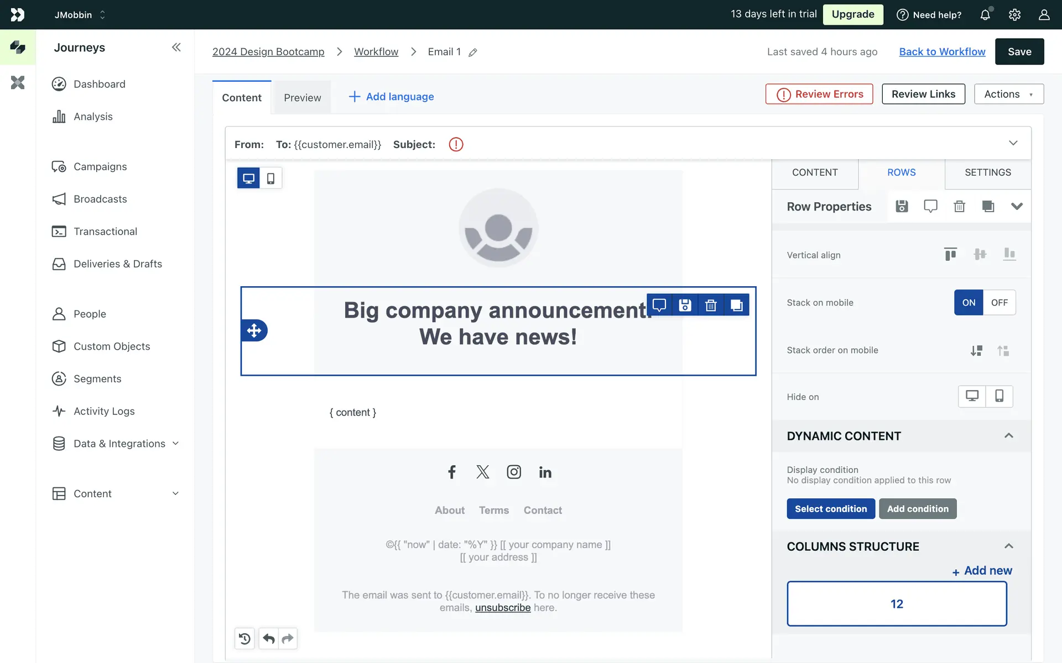Turn Stack on mobile OFF
The height and width of the screenshot is (663, 1062).
(x=999, y=302)
